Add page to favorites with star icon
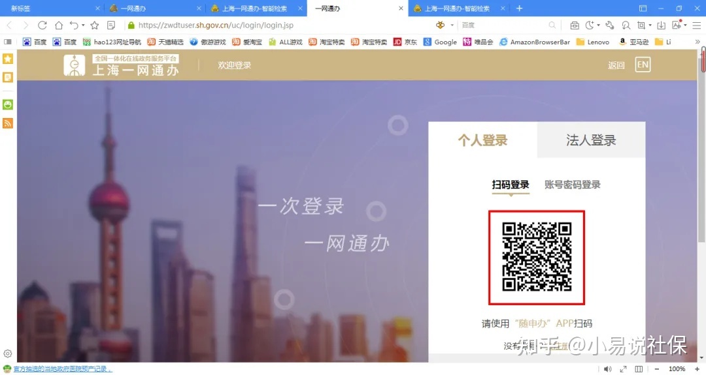Image resolution: width=706 pixels, height=375 pixels. coord(95,25)
